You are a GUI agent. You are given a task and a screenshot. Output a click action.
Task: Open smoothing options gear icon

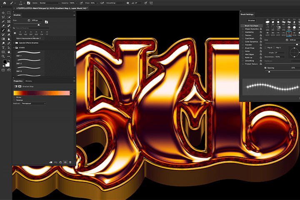128,3
